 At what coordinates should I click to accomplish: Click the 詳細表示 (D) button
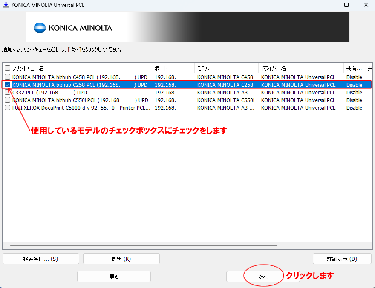coord(342,259)
